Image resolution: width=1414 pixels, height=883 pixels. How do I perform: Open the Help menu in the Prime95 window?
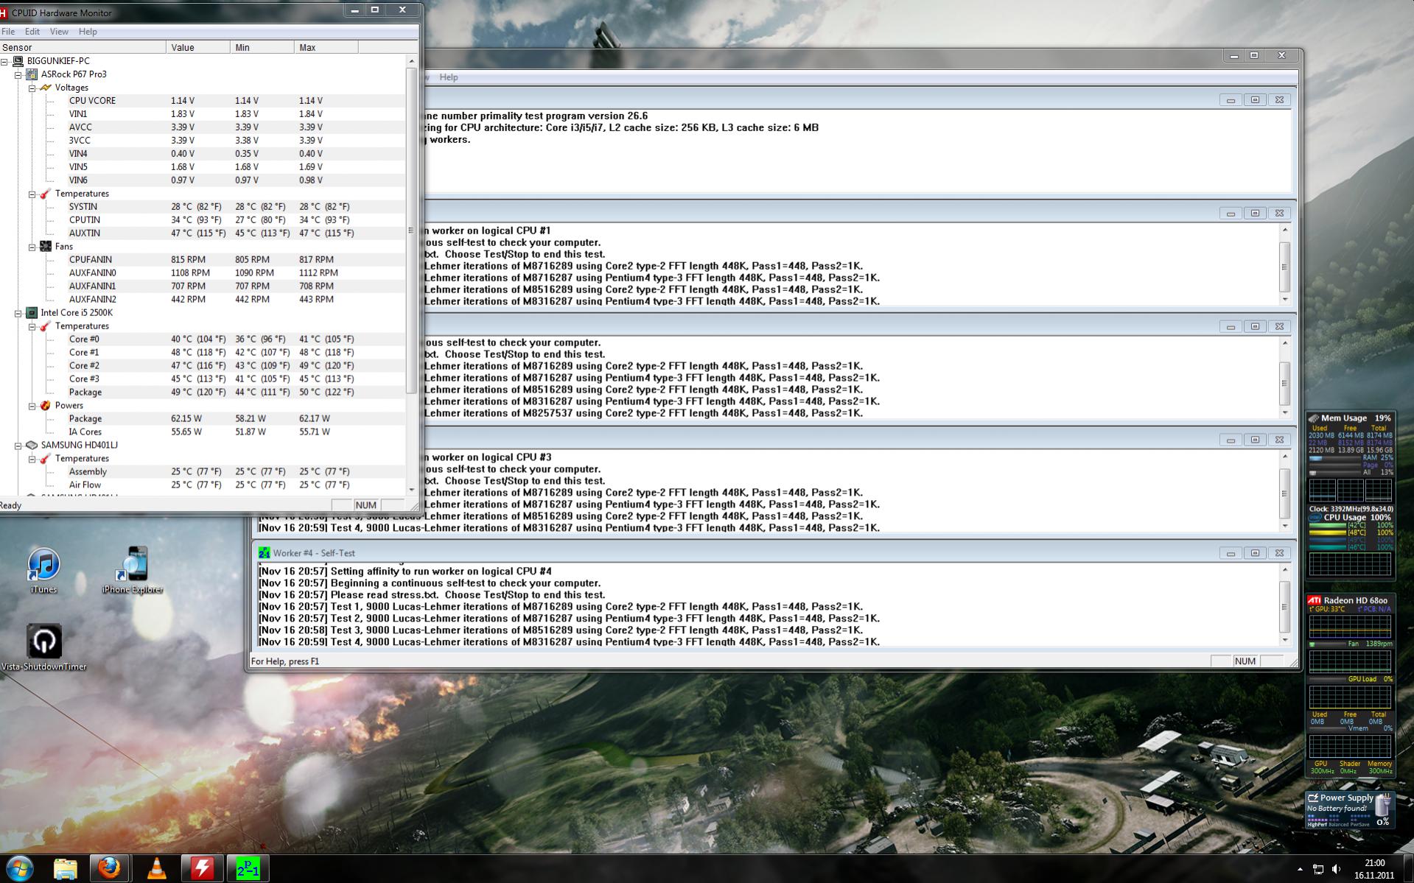(x=449, y=77)
